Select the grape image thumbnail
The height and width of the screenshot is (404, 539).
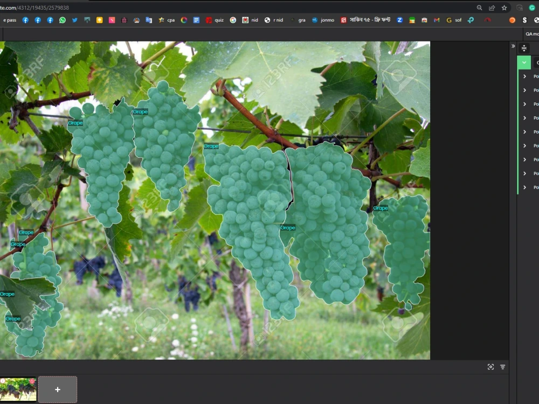[x=18, y=389]
